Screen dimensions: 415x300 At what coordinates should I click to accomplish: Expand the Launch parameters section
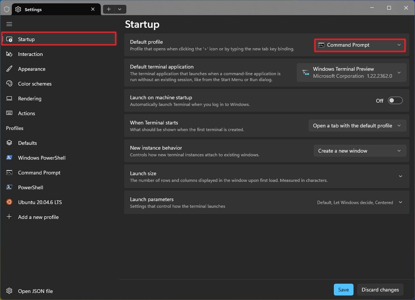[x=400, y=202]
